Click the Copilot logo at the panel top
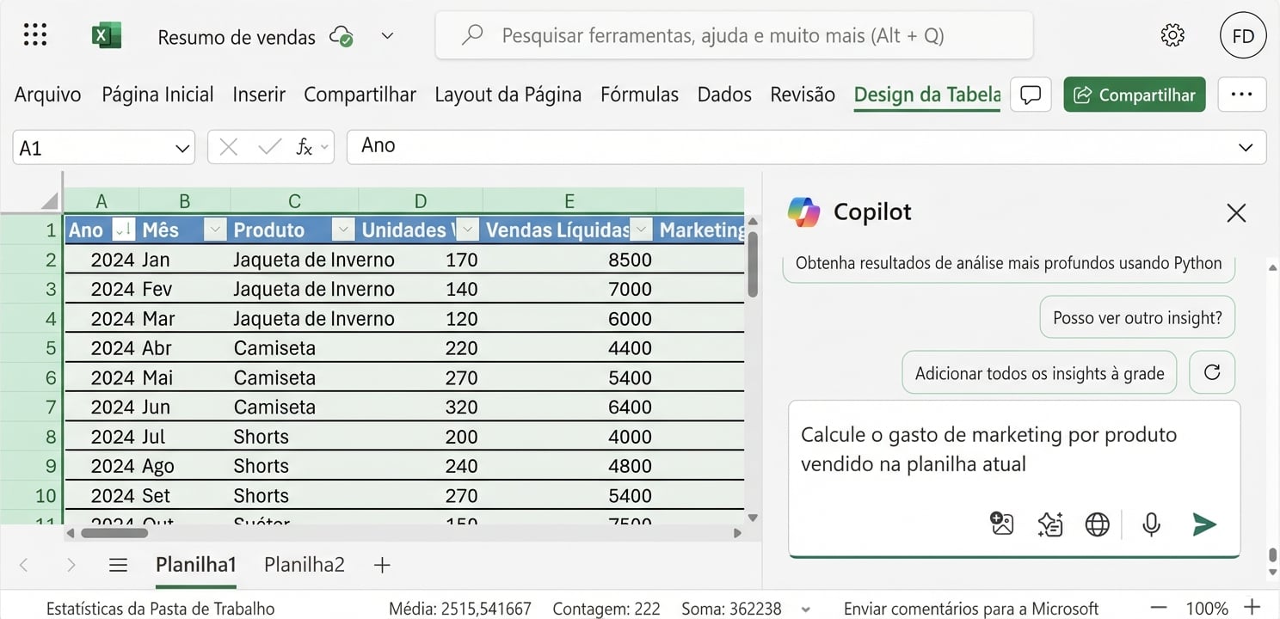The width and height of the screenshot is (1280, 619). (804, 211)
